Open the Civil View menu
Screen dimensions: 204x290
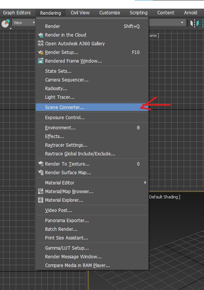click(80, 13)
